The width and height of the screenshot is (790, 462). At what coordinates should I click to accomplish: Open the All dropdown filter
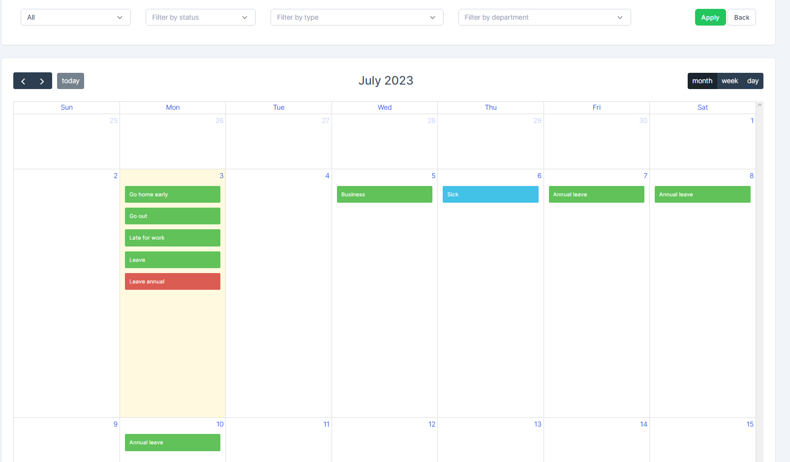coord(75,17)
